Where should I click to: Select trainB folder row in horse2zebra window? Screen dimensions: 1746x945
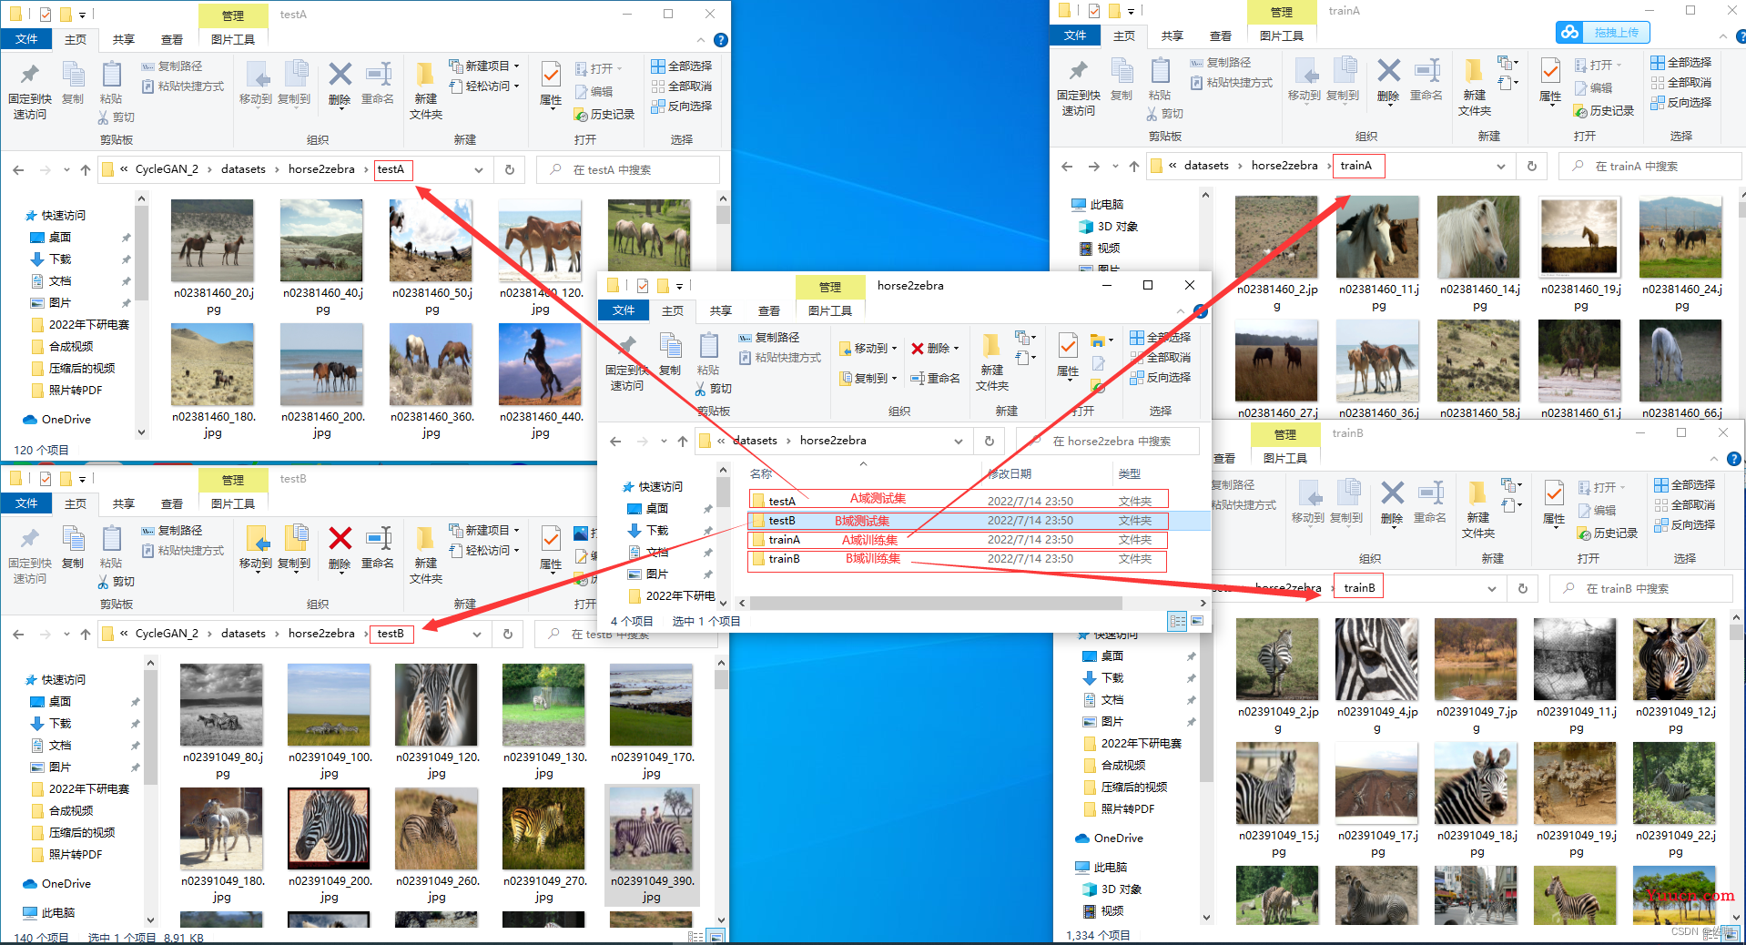pos(958,559)
